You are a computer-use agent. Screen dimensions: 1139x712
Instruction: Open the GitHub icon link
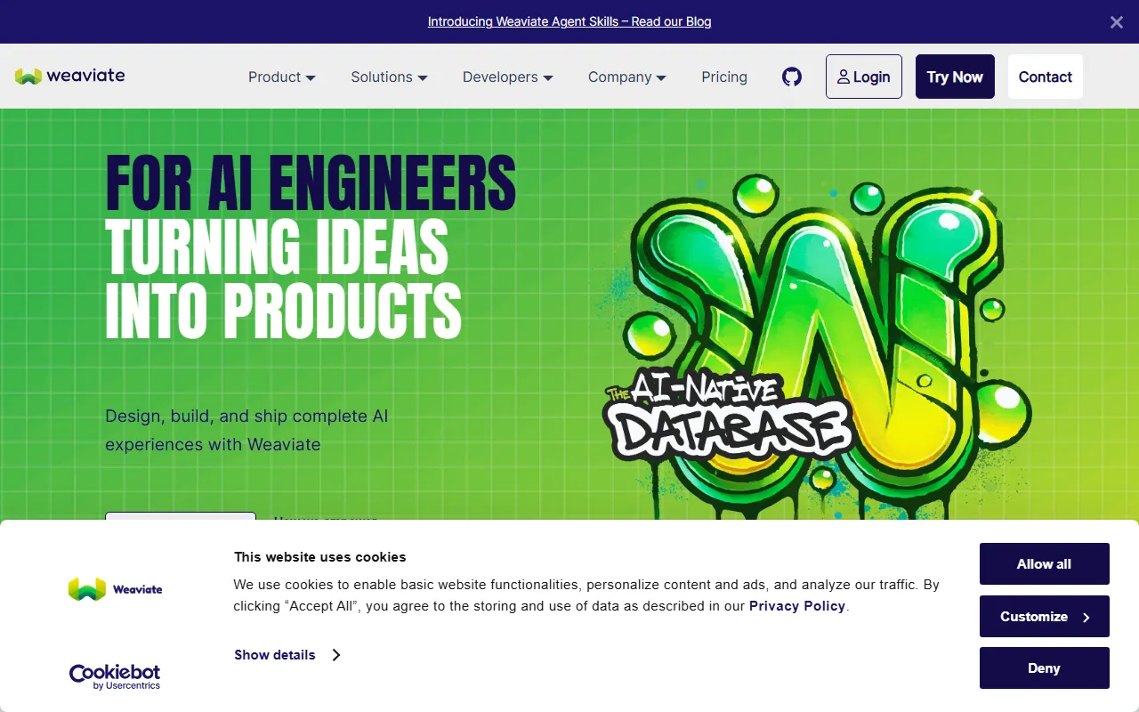[x=792, y=77]
